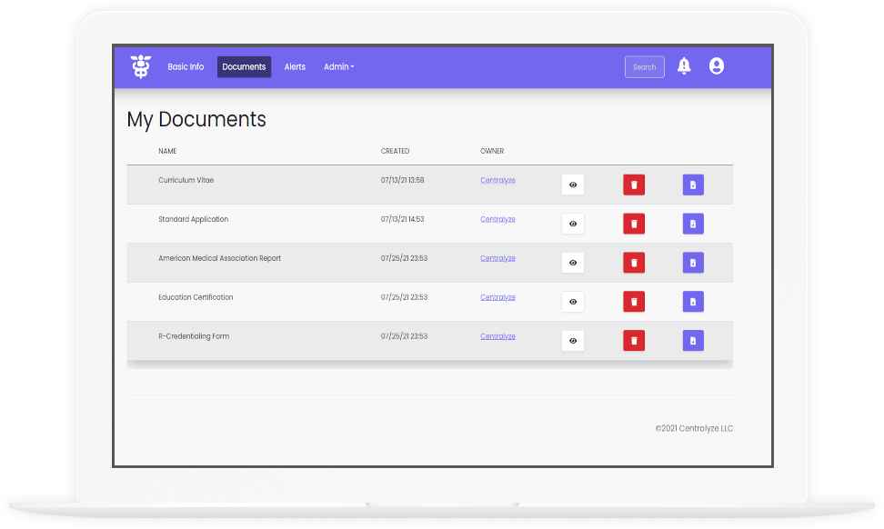This screenshot has height=529, width=884.
Task: View the Curriculum Vitae with eye icon
Action: click(x=573, y=185)
